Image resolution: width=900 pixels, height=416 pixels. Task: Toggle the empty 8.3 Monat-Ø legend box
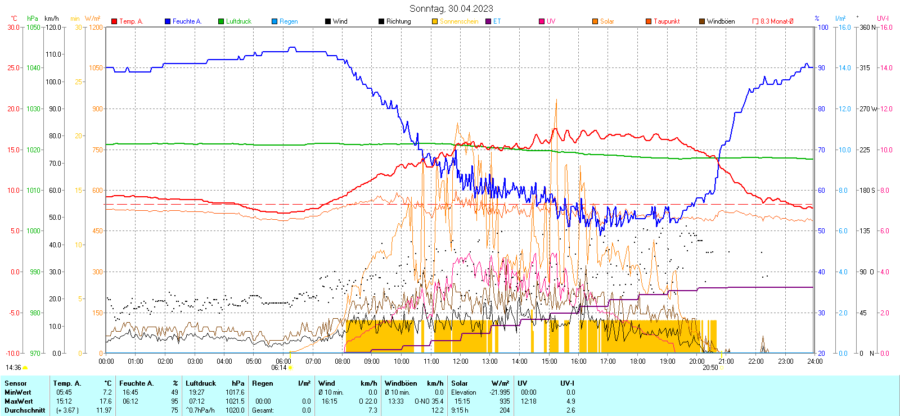755,21
